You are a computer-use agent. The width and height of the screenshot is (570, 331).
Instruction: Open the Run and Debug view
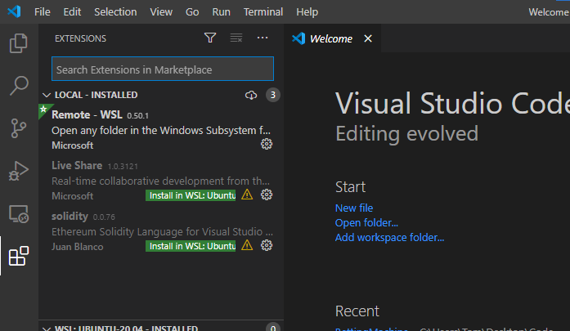coord(19,171)
